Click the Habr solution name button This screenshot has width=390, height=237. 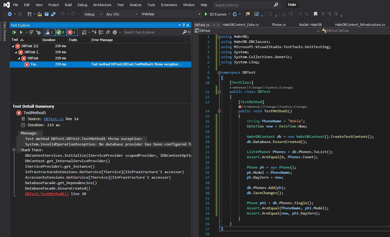tap(292, 5)
